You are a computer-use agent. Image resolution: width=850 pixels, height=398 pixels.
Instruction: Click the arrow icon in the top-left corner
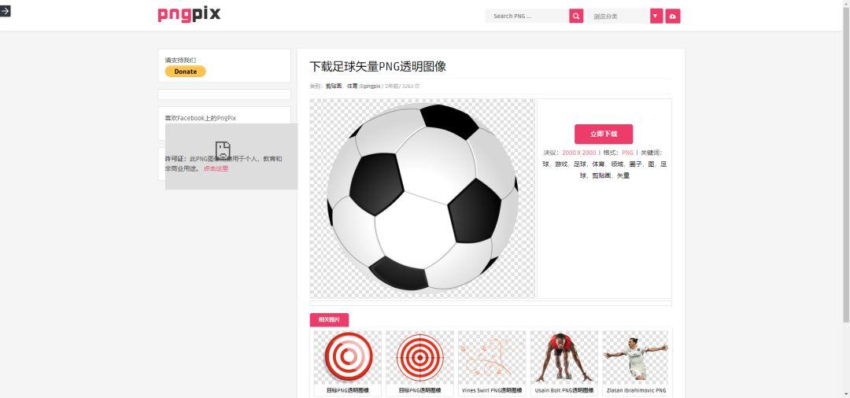[5, 11]
